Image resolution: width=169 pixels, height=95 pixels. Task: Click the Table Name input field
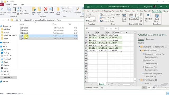[91, 18]
